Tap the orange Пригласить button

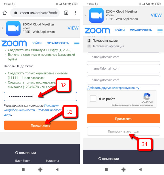(x=123, y=119)
